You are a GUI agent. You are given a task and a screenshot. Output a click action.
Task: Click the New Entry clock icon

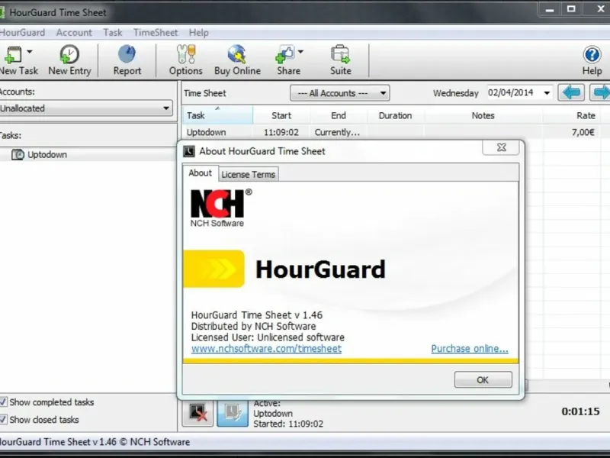pos(69,54)
